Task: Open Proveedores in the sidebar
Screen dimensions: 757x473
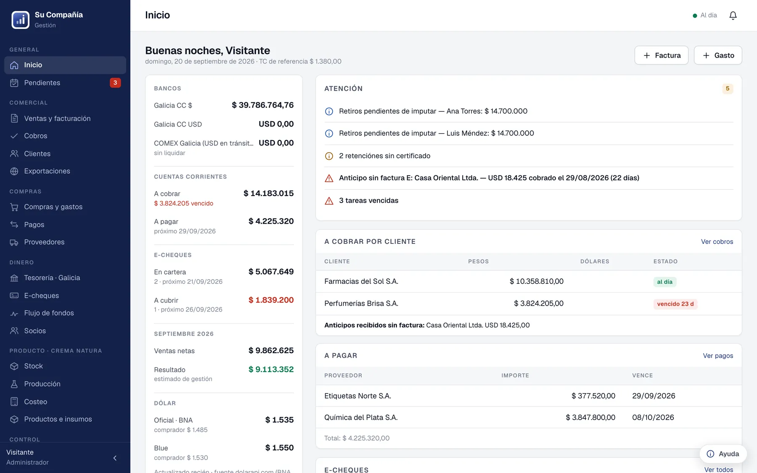Action: coord(65,242)
